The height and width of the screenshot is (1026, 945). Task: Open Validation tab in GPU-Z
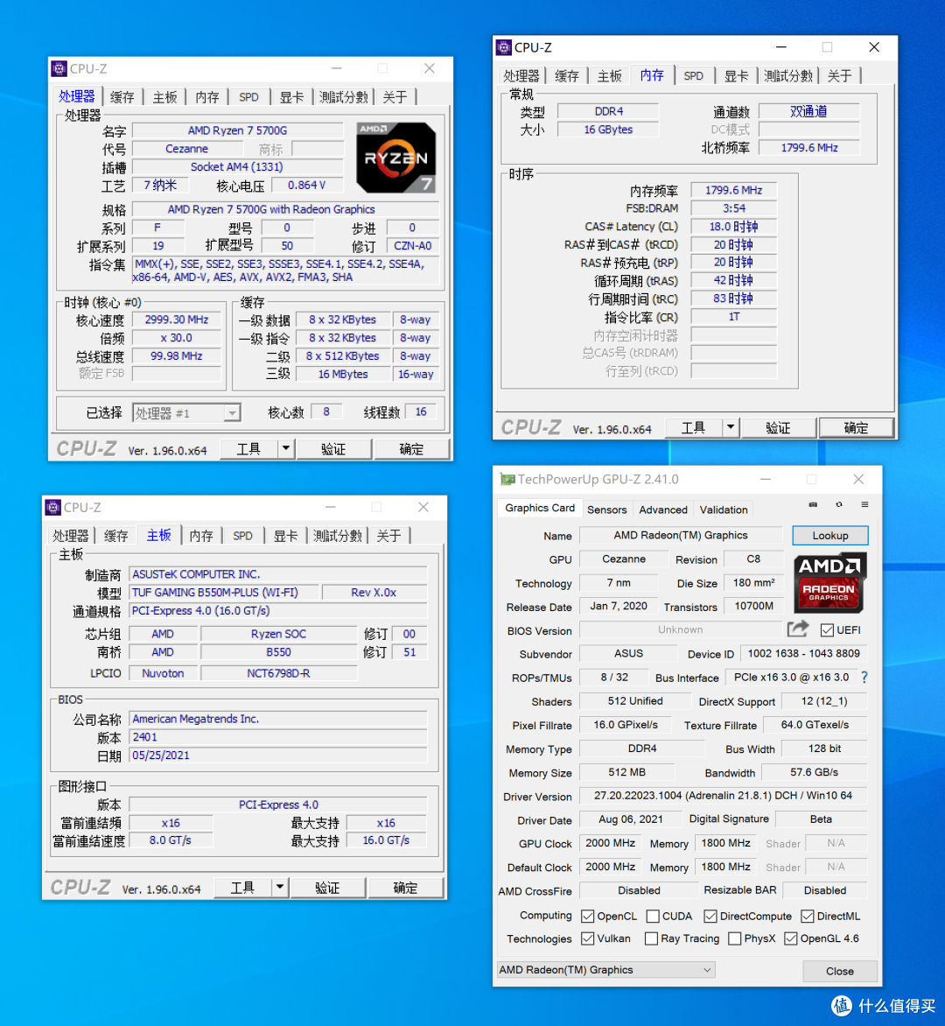[x=724, y=509]
